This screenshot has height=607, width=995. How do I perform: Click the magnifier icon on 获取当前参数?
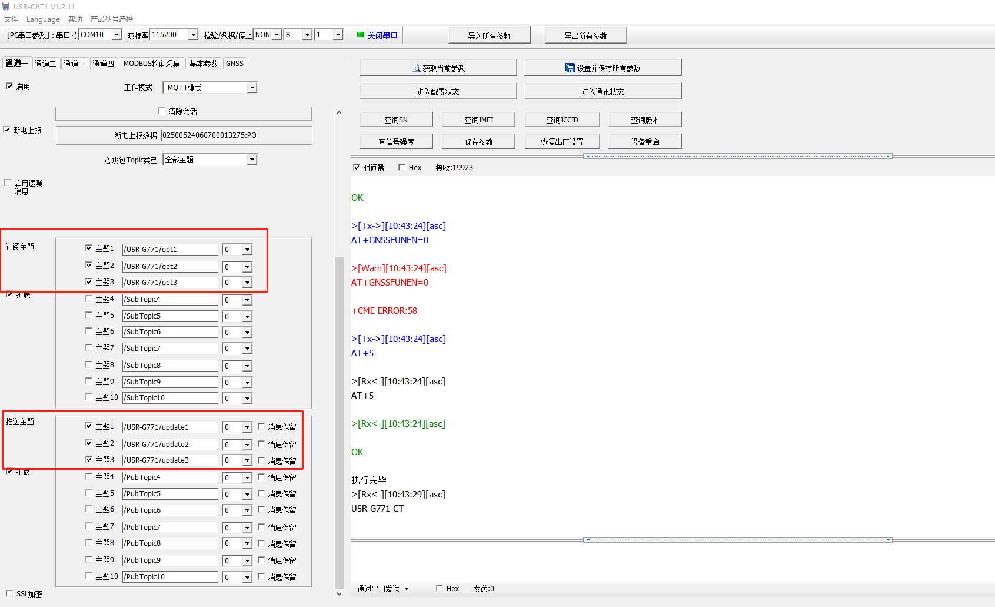tap(415, 68)
